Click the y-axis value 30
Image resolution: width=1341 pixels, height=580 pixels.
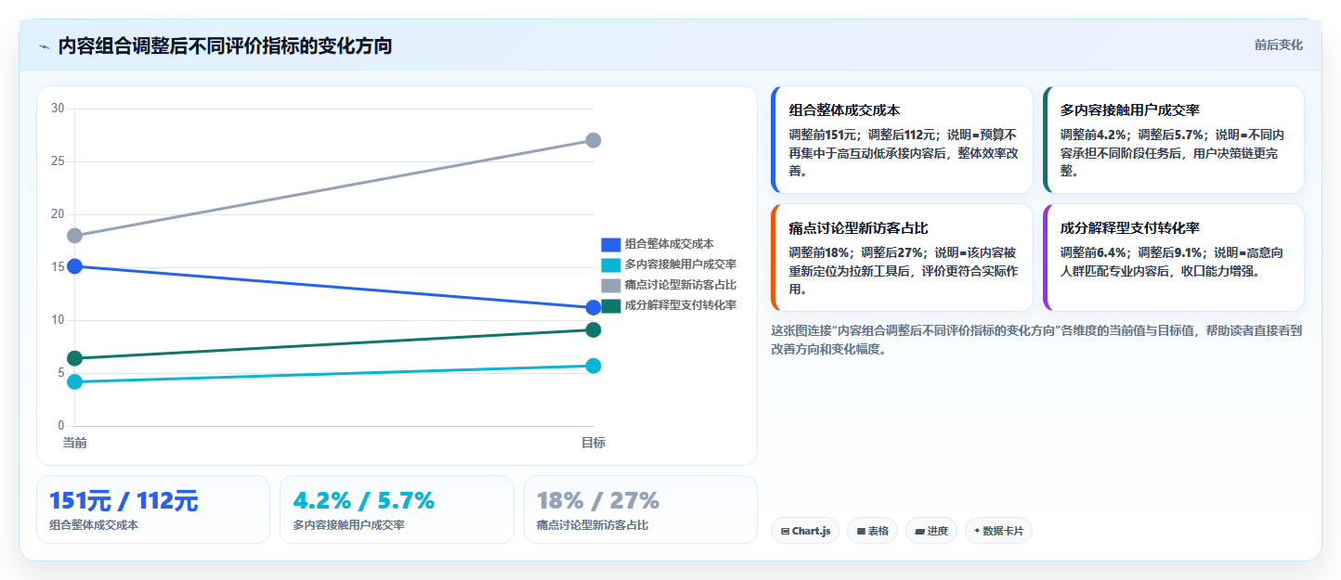[58, 109]
